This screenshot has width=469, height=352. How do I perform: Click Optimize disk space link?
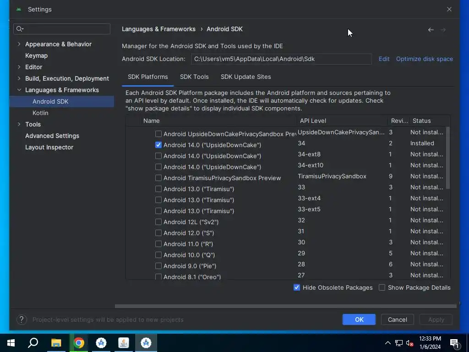coord(424,59)
